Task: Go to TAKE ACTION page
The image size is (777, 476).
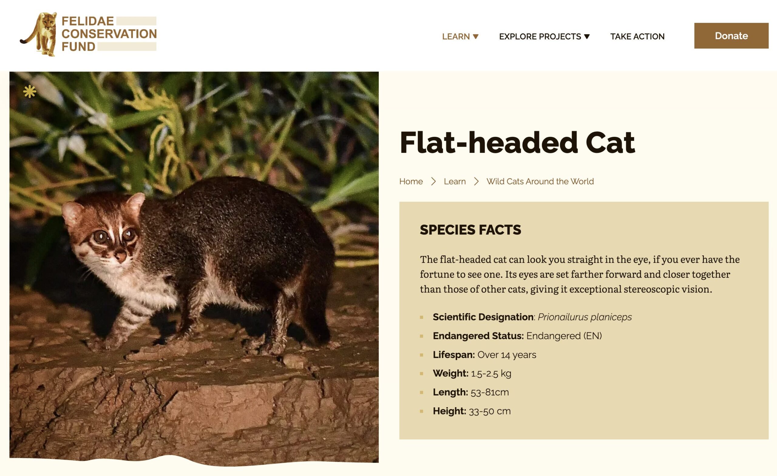Action: tap(637, 37)
